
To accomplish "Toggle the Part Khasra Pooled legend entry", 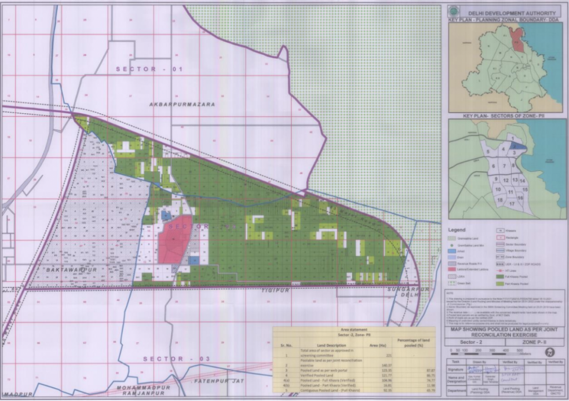I will [500, 284].
